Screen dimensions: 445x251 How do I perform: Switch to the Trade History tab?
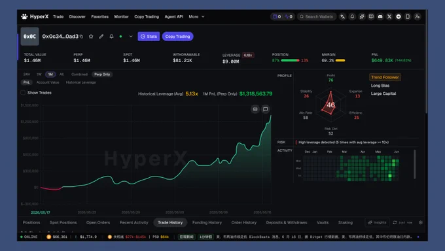pos(170,223)
